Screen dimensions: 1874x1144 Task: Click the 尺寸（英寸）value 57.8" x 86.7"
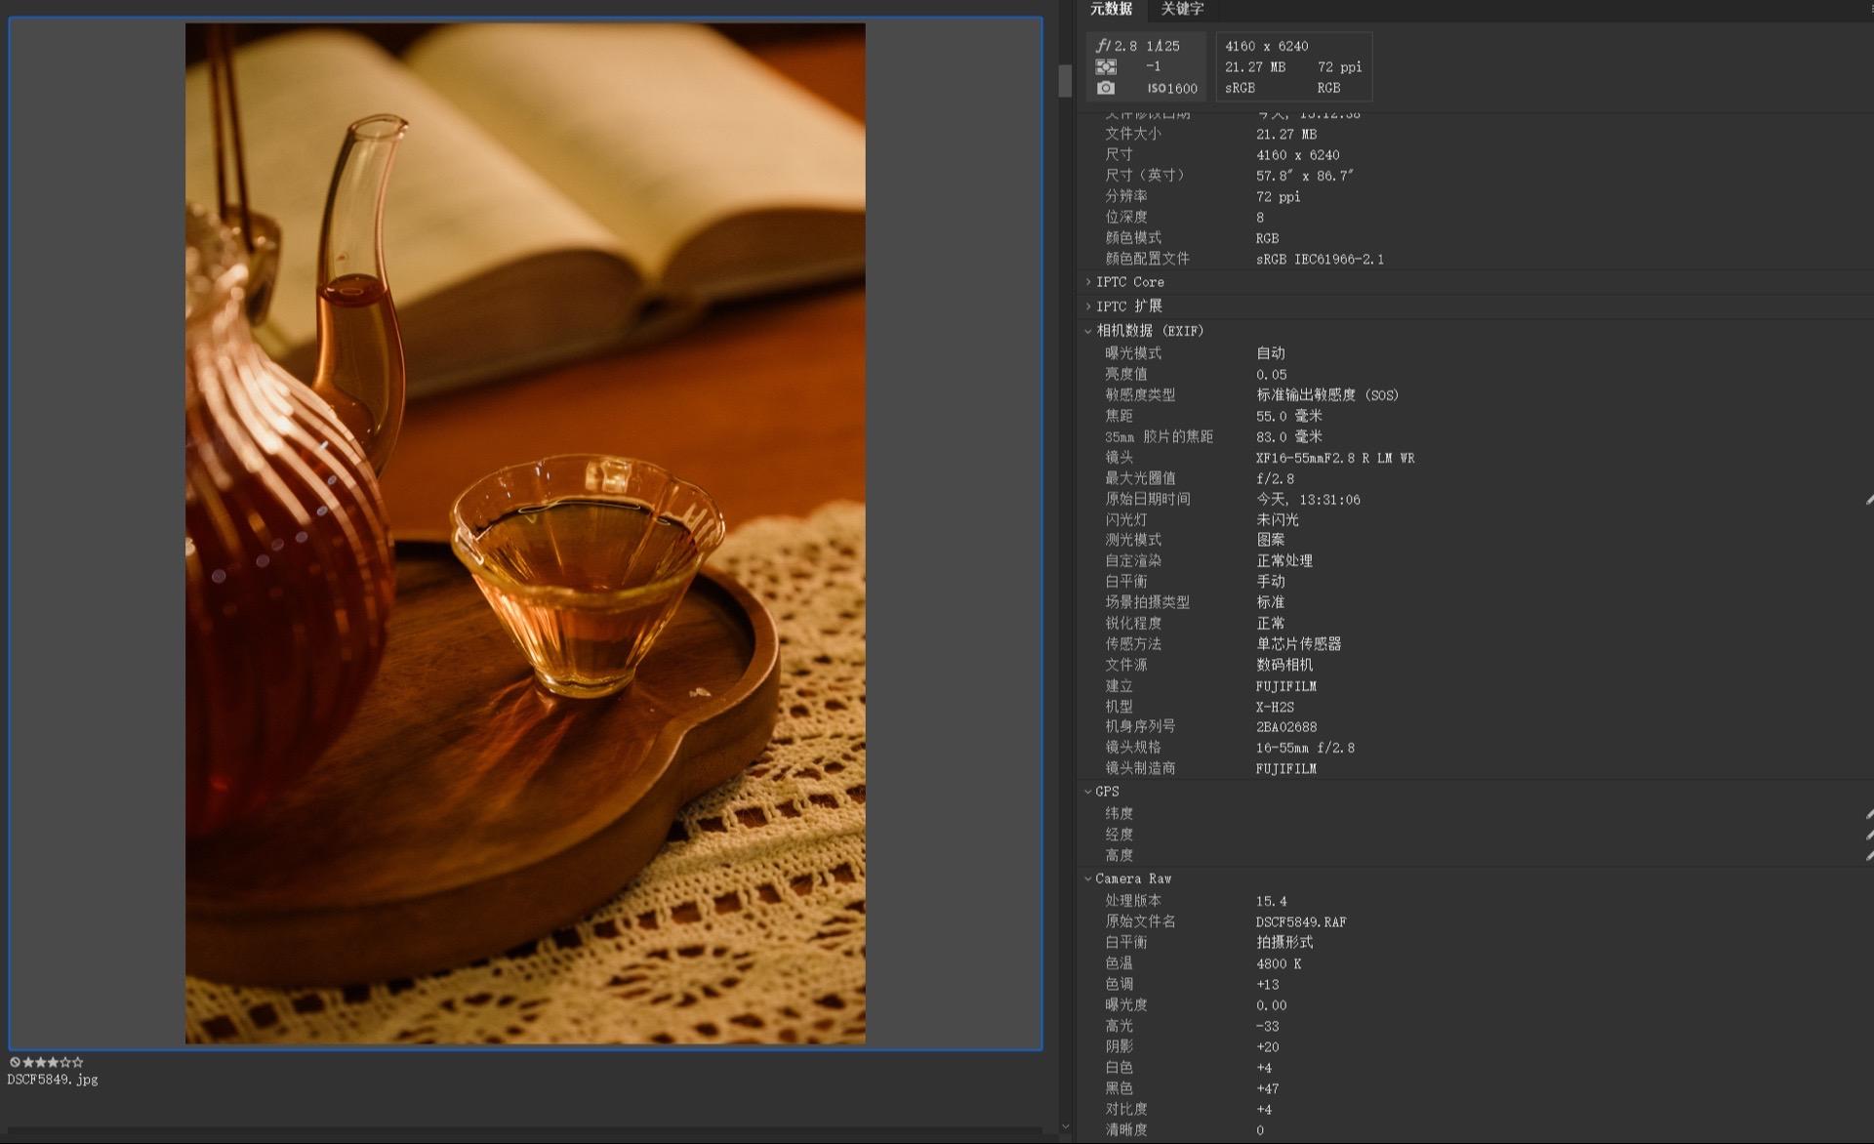click(x=1305, y=176)
